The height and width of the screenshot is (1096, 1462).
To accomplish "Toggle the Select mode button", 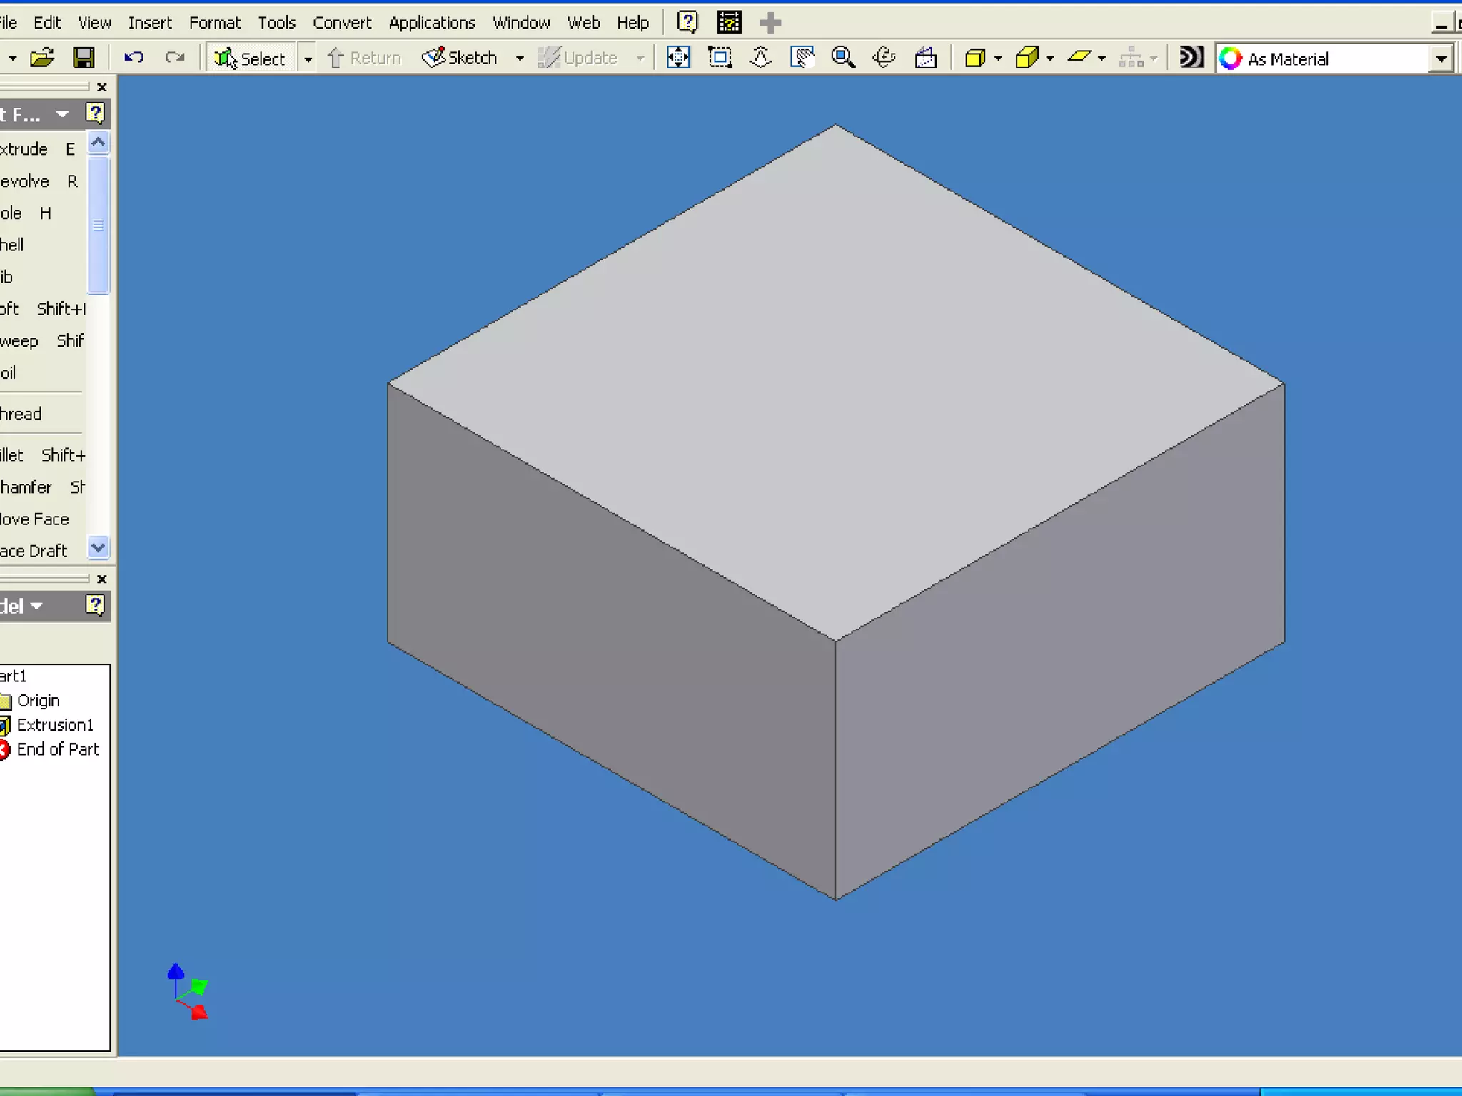I will pyautogui.click(x=251, y=58).
